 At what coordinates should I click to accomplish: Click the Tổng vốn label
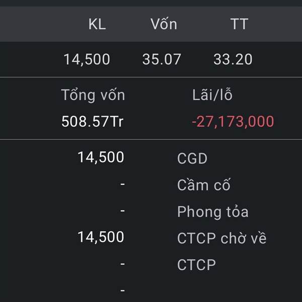point(93,95)
